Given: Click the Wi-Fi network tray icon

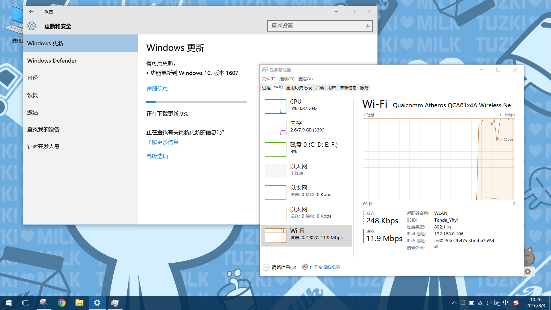Looking at the screenshot, I should pos(480,303).
